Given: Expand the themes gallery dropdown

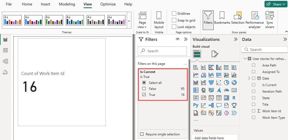Looking at the screenshot, I should click(x=129, y=21).
